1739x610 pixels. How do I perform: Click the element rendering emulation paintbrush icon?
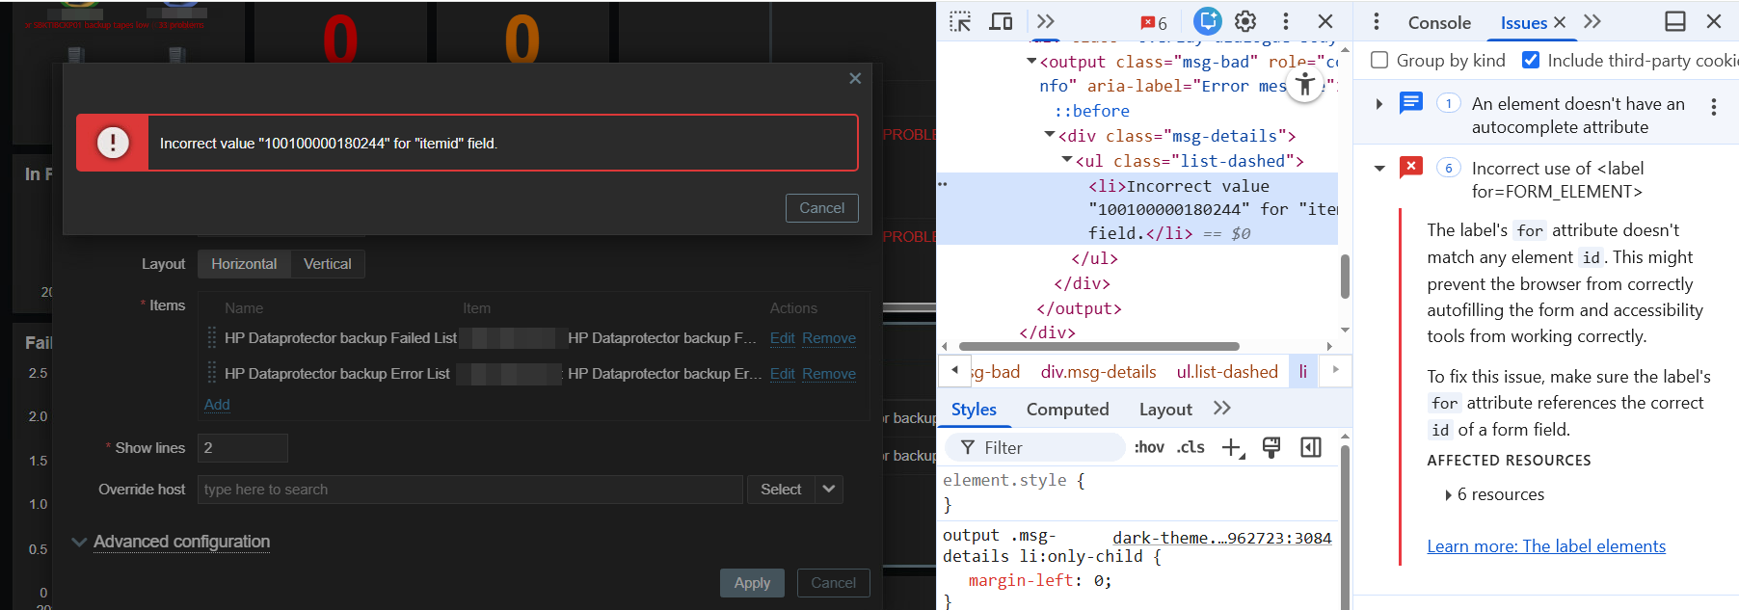(x=1271, y=447)
